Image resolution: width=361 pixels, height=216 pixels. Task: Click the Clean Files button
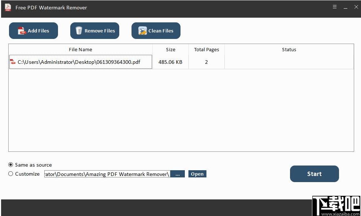pyautogui.click(x=156, y=31)
